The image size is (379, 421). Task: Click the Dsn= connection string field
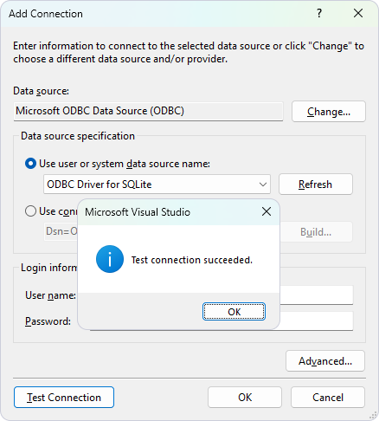[x=61, y=231]
